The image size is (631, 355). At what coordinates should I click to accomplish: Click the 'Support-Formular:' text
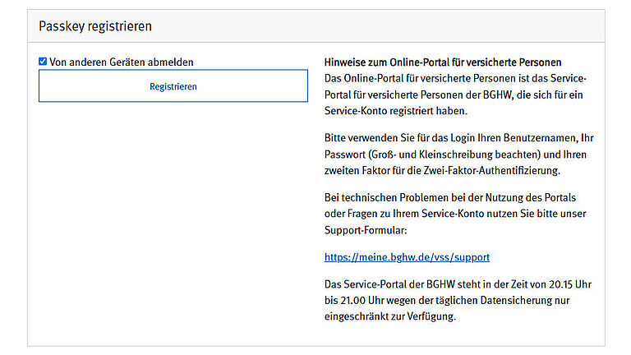point(367,230)
